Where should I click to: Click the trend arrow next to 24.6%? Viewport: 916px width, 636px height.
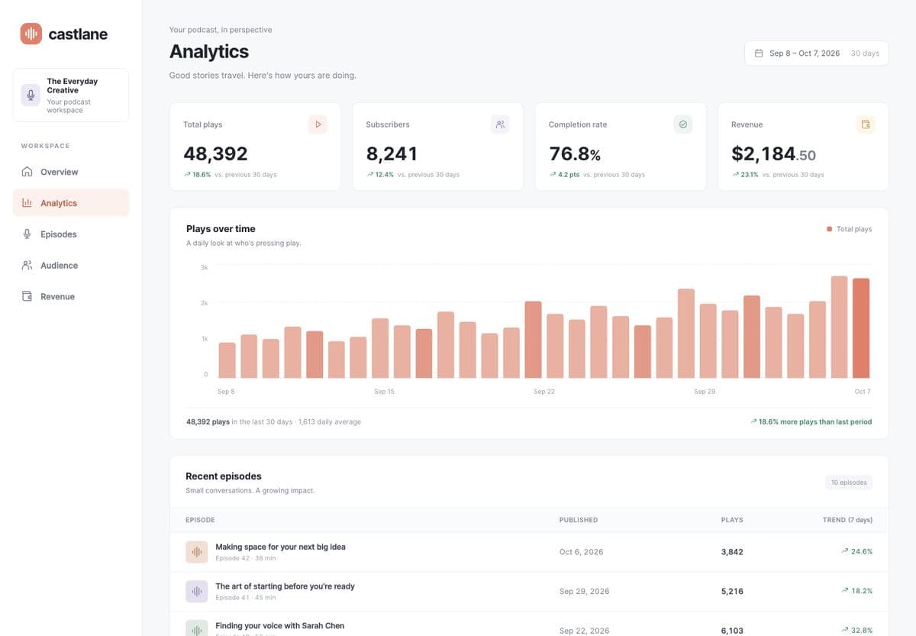pos(844,551)
